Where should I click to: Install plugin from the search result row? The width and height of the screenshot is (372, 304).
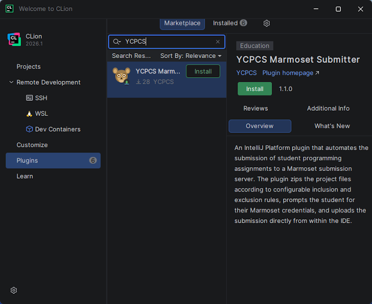pyautogui.click(x=203, y=72)
